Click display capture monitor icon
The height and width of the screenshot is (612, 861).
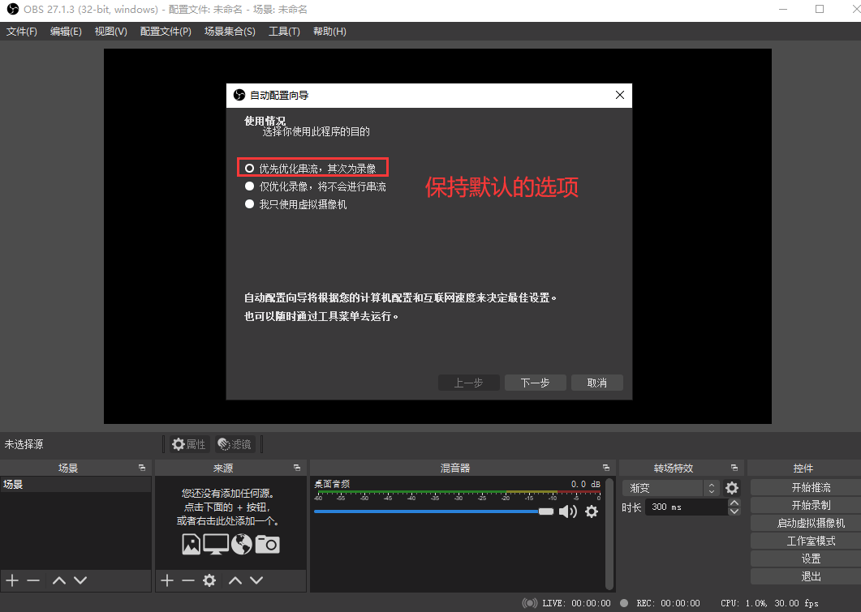point(216,544)
